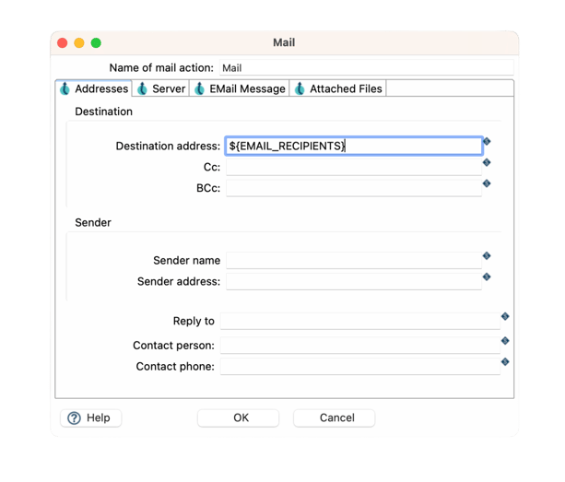Image resolution: width=565 pixels, height=482 pixels.
Task: Open the Attached Files tab
Action: pyautogui.click(x=338, y=88)
